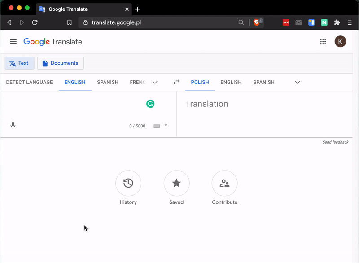Click the zoom magnifier in the address bar

tap(241, 22)
